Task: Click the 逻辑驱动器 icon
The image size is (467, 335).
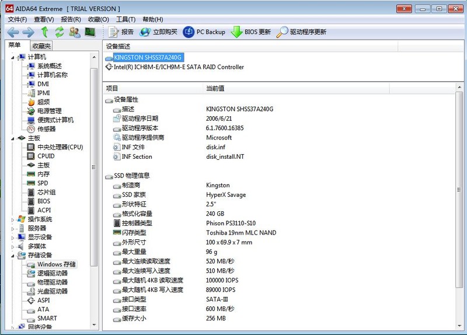Action: coord(31,273)
